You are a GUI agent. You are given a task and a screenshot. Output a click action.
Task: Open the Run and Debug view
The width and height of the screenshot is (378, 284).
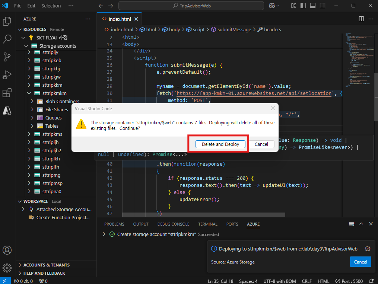coord(7,75)
